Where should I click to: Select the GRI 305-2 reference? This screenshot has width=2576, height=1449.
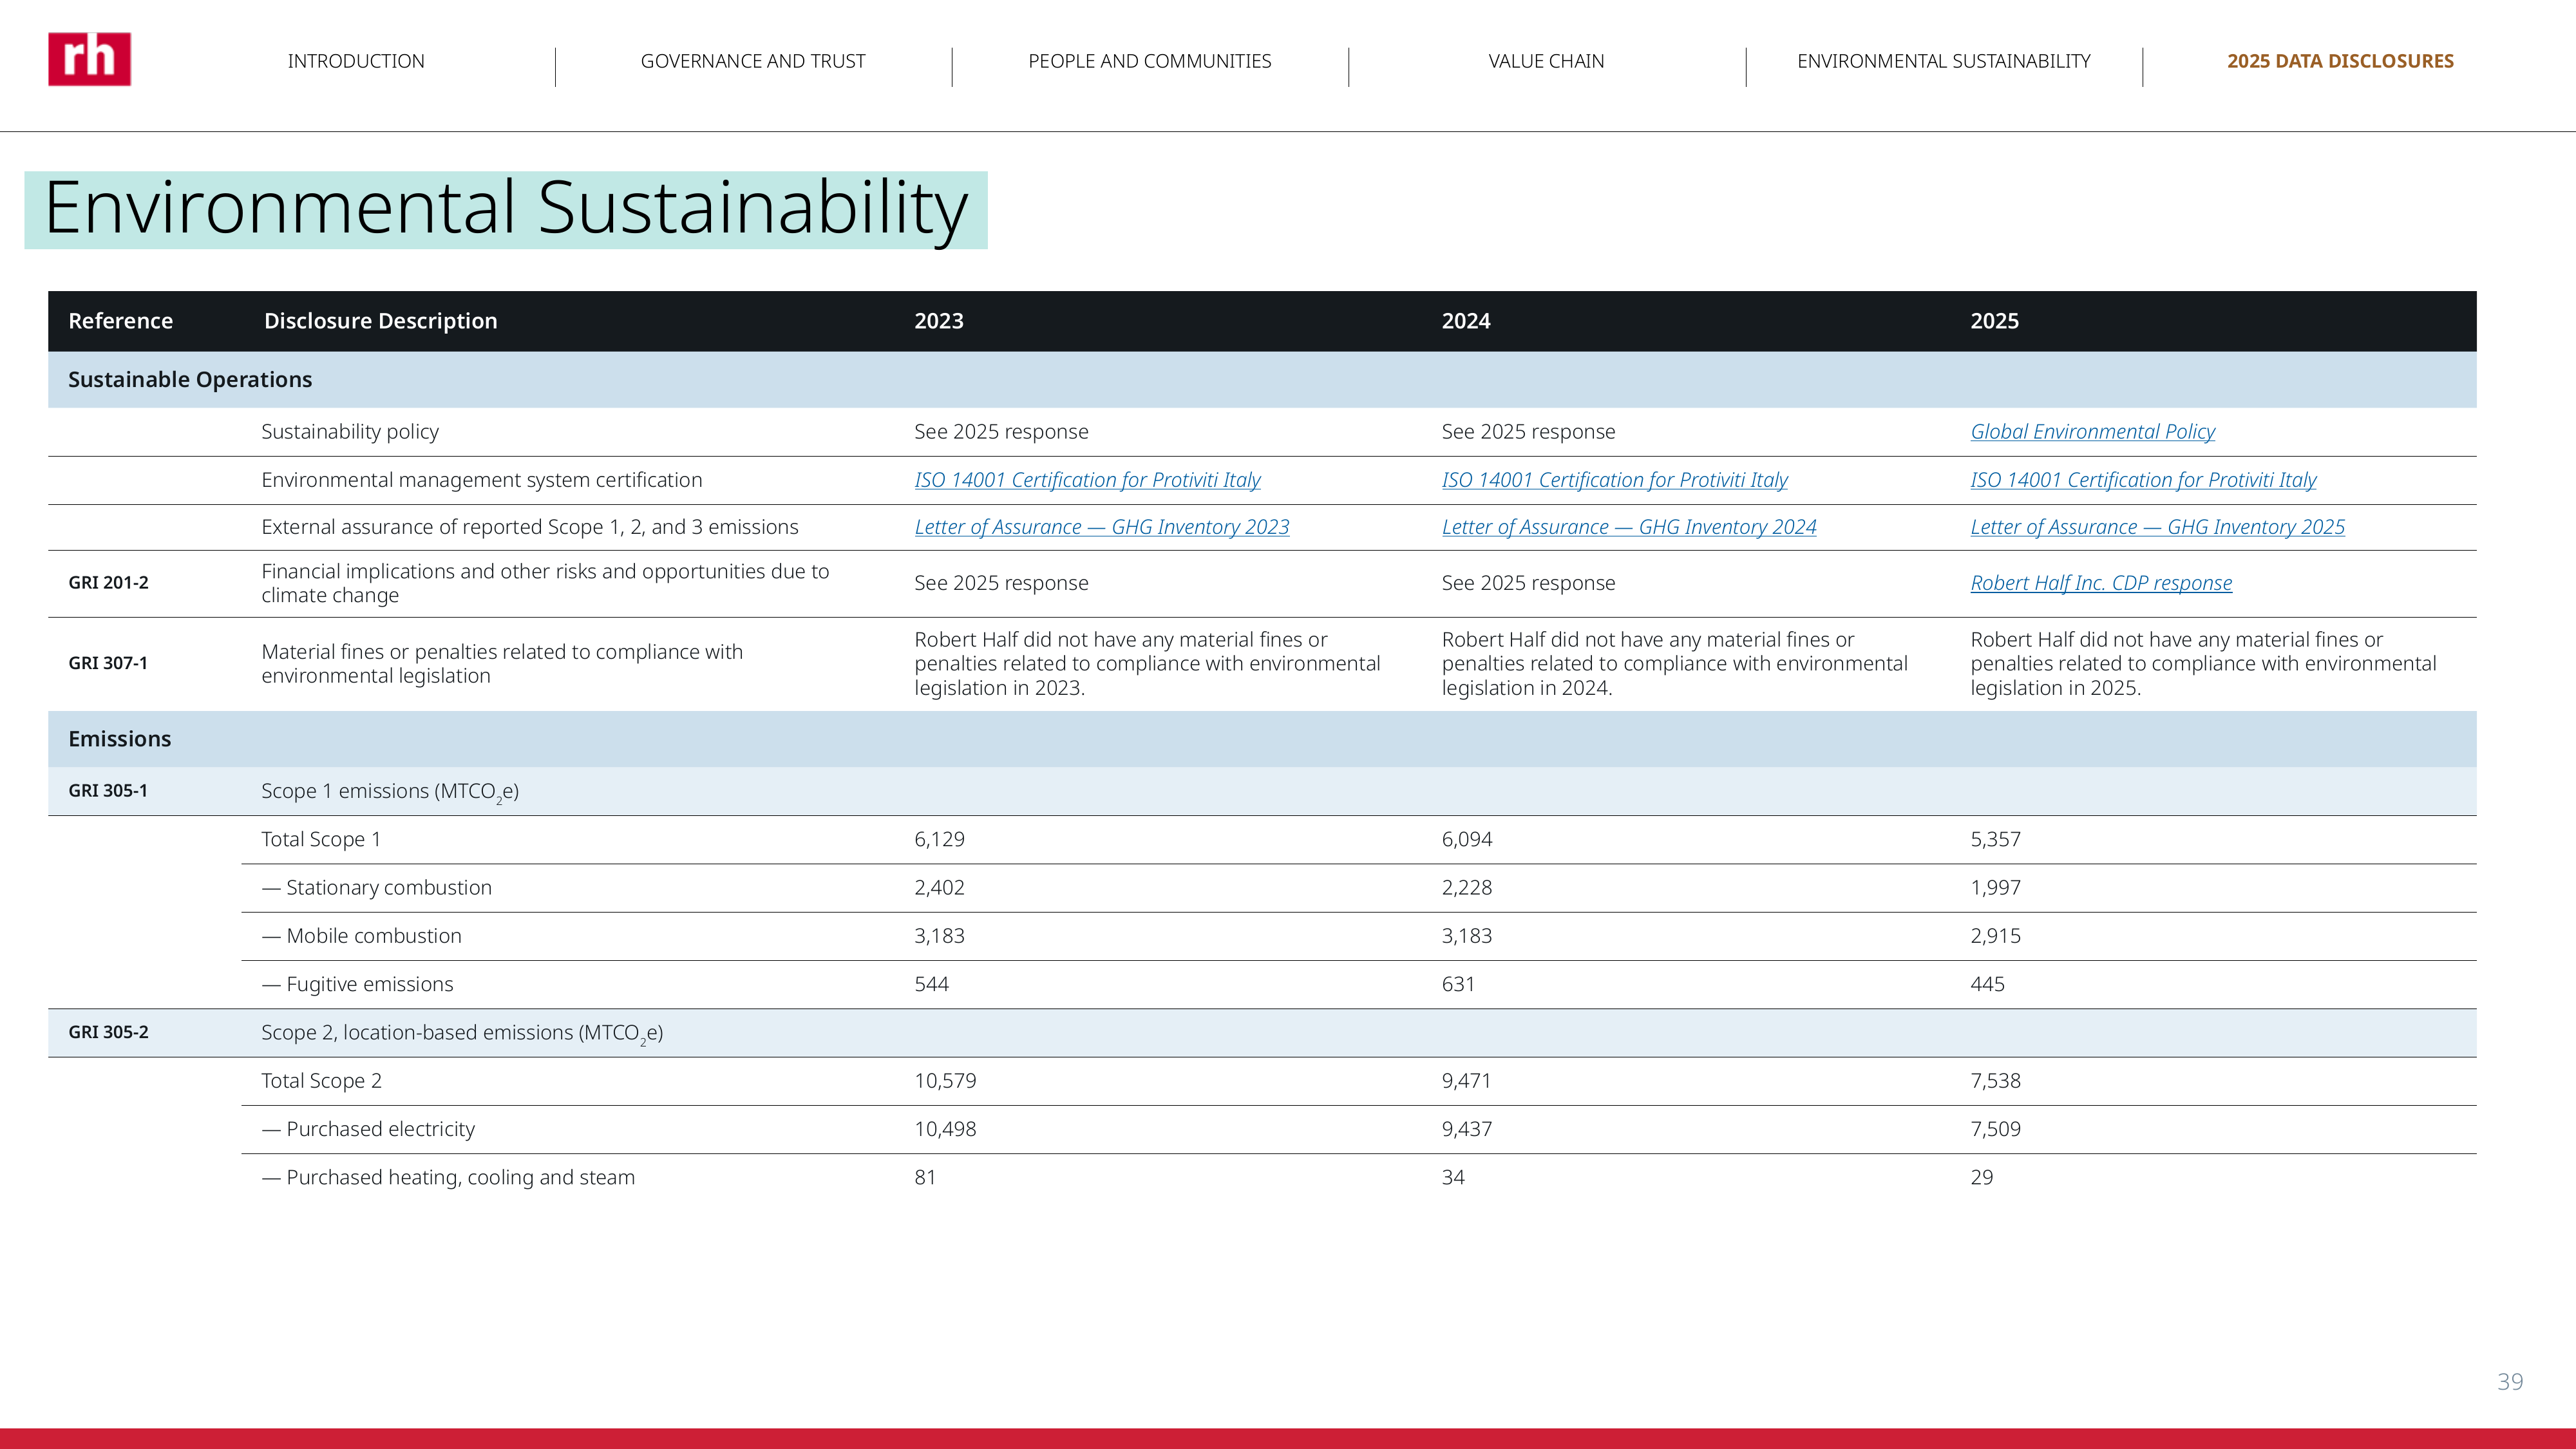pos(108,1032)
